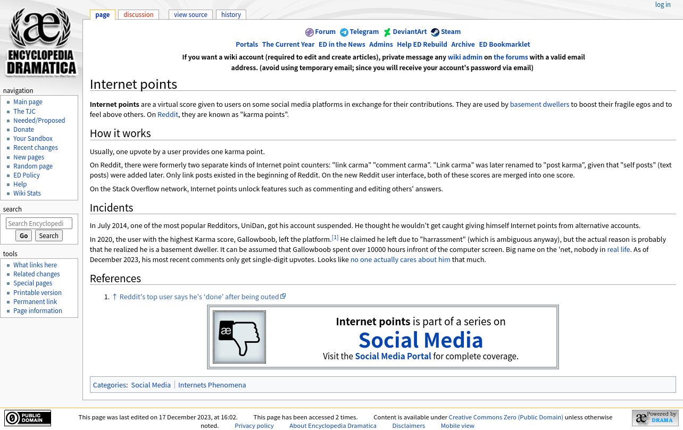Jump up via reference arrow
This screenshot has height=430, width=683.
pos(114,297)
